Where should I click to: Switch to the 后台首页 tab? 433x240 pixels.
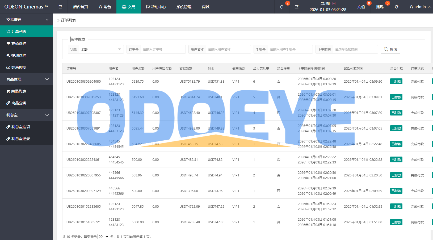pos(80,7)
